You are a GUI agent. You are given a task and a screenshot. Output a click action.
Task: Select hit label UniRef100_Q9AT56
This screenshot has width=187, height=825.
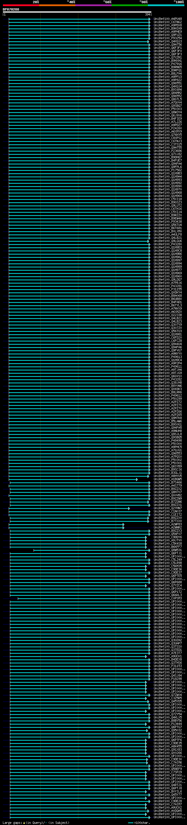[167, 44]
